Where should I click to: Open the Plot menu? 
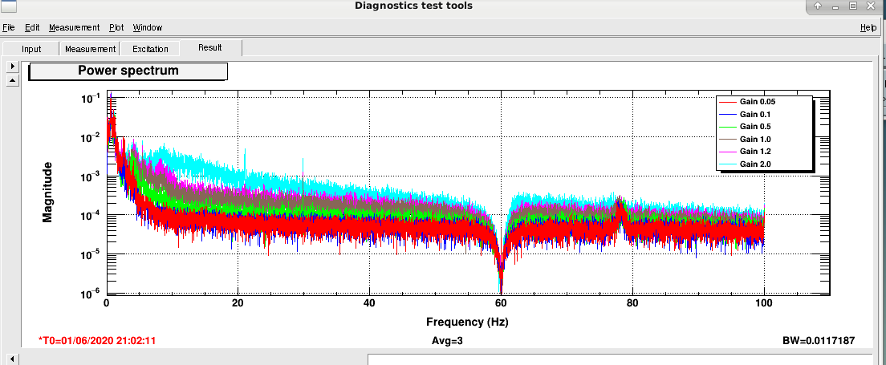click(116, 27)
